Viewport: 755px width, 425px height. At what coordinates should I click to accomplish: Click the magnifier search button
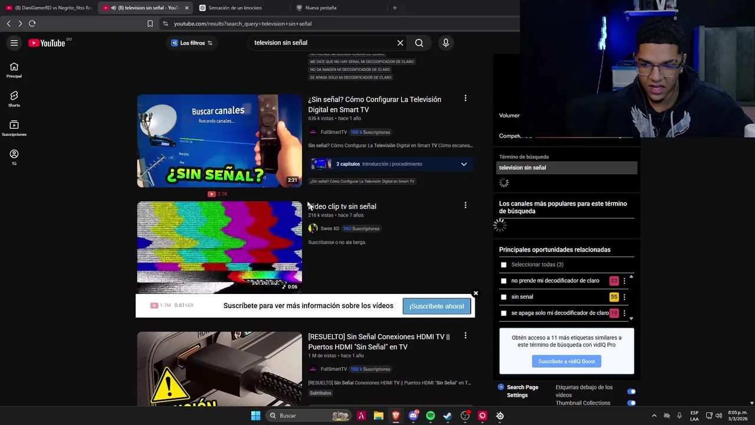tap(419, 42)
